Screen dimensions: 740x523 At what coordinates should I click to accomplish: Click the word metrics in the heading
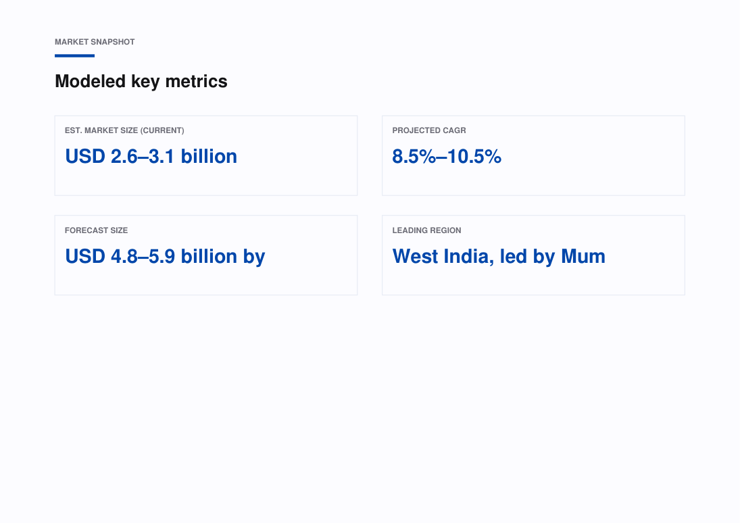[197, 82]
